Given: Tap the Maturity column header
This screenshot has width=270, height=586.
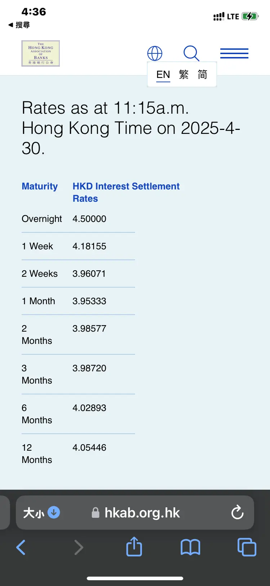Looking at the screenshot, I should click(x=40, y=186).
